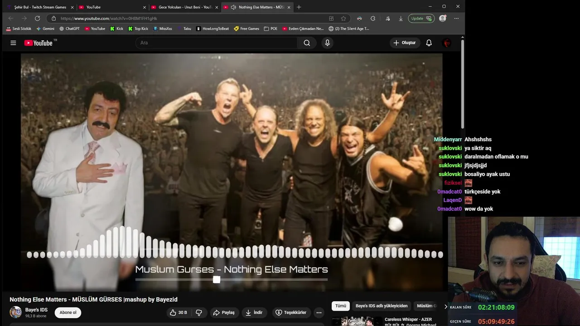Reload the page with the refresh icon
580x326 pixels.
pyautogui.click(x=37, y=19)
